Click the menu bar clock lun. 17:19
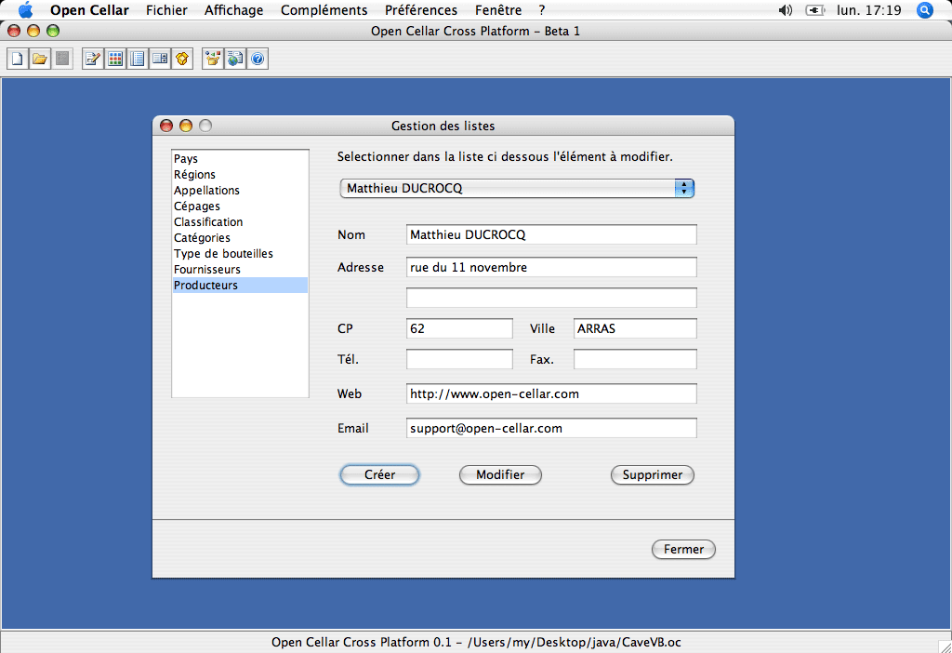The height and width of the screenshot is (653, 952). (869, 10)
